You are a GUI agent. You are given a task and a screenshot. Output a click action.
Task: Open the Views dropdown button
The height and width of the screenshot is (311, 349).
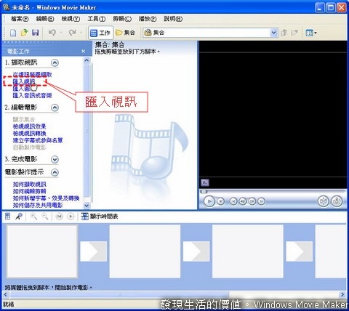pyautogui.click(x=311, y=33)
